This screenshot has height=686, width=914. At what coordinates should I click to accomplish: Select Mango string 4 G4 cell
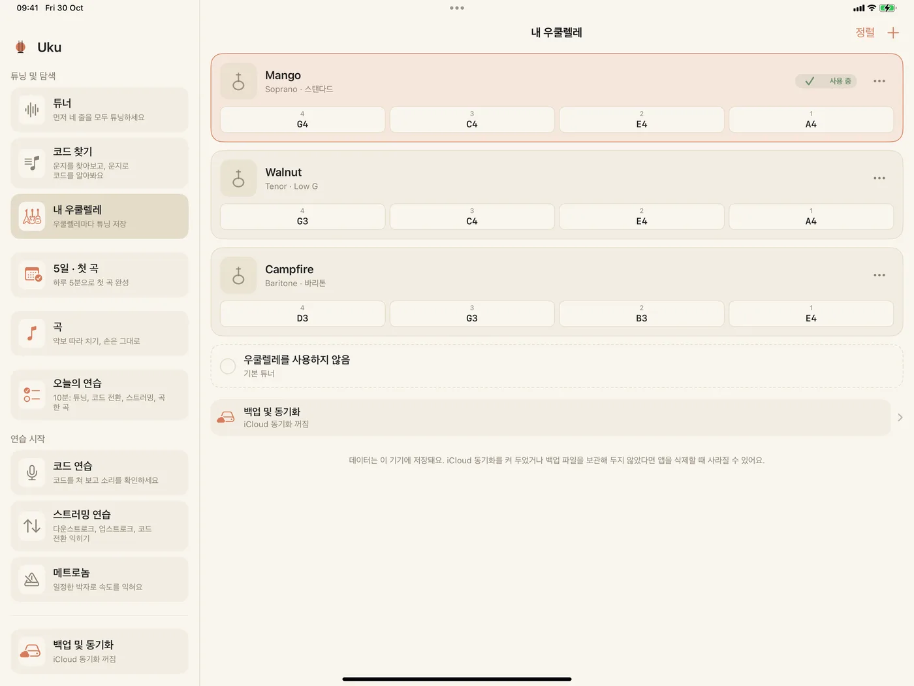point(302,120)
